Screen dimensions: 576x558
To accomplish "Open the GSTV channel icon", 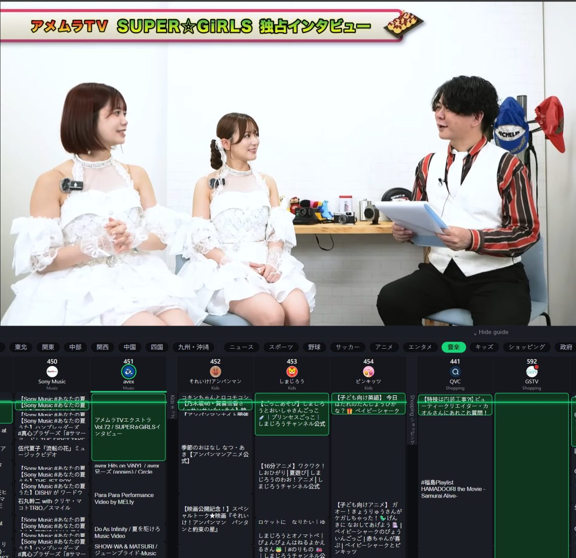I will [532, 372].
